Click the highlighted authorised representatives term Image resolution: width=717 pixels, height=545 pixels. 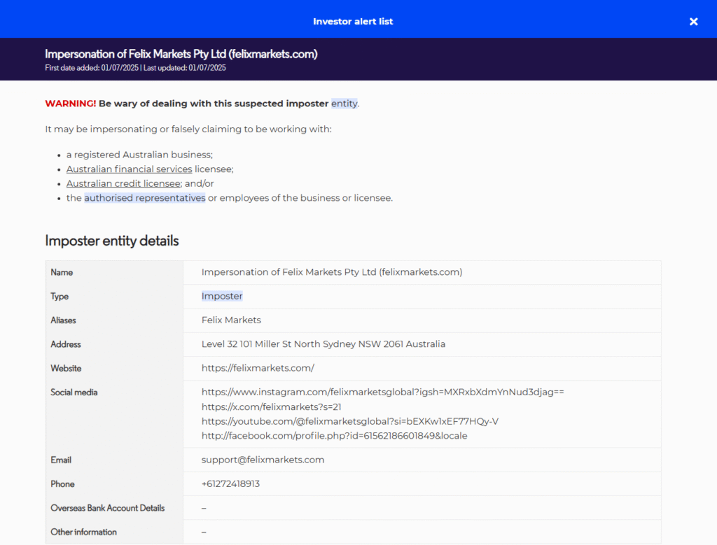point(144,198)
